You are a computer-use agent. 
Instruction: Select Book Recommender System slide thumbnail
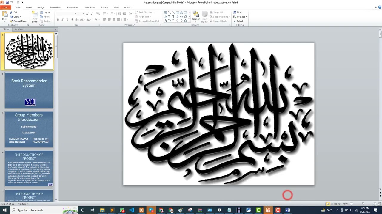pos(29,90)
